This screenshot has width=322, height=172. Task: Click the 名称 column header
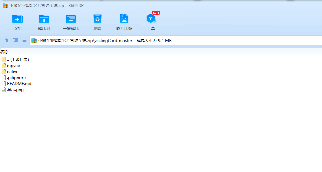5,52
